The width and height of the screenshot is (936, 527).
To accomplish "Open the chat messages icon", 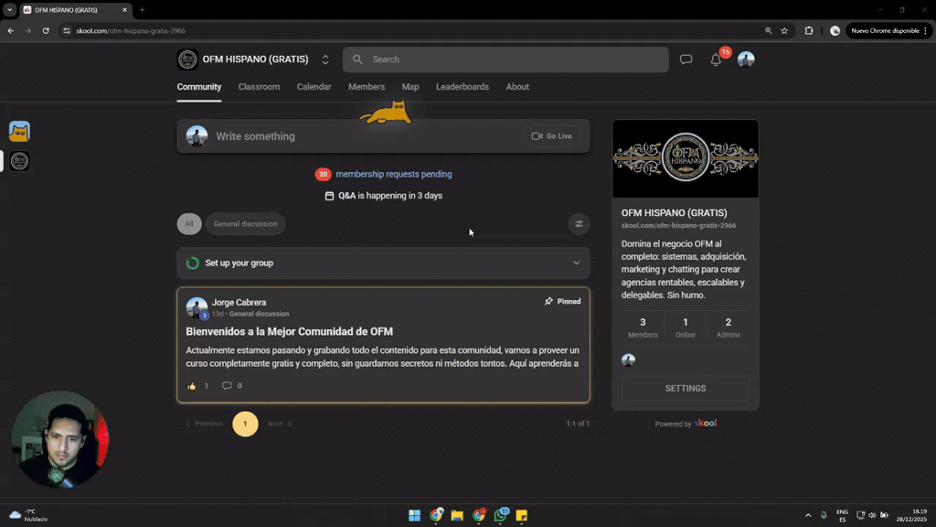I will [686, 59].
